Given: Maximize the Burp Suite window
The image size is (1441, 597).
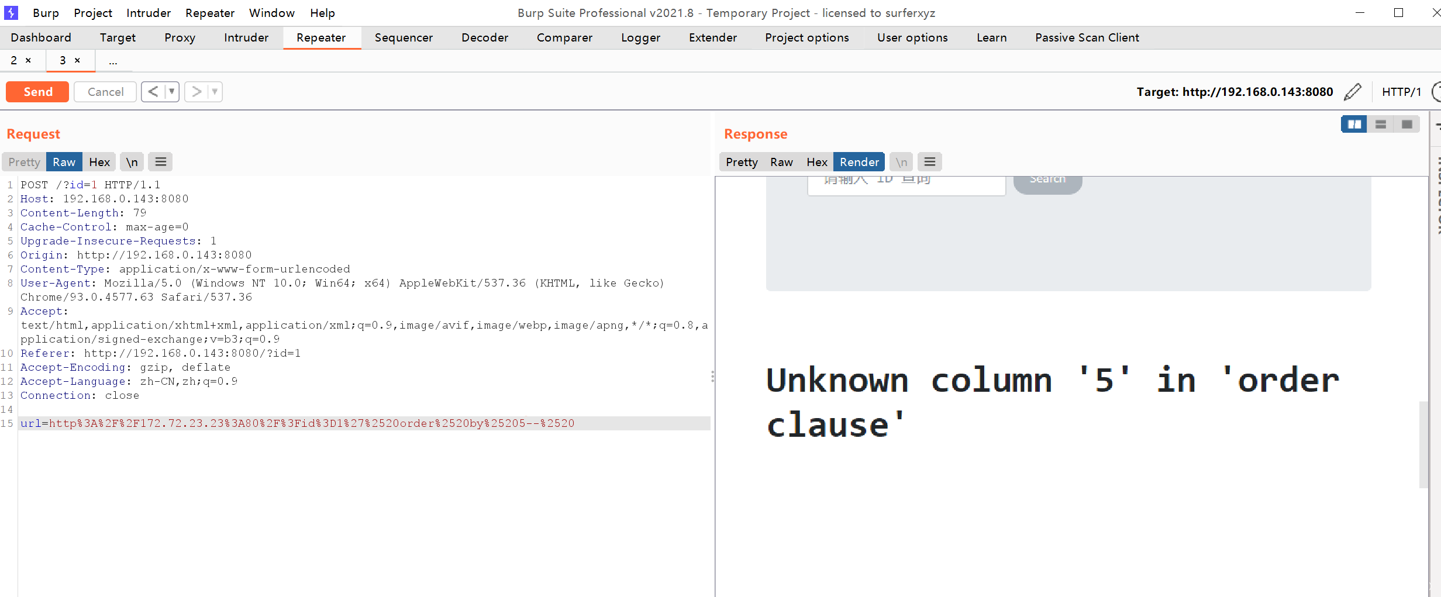Looking at the screenshot, I should click(x=1398, y=13).
